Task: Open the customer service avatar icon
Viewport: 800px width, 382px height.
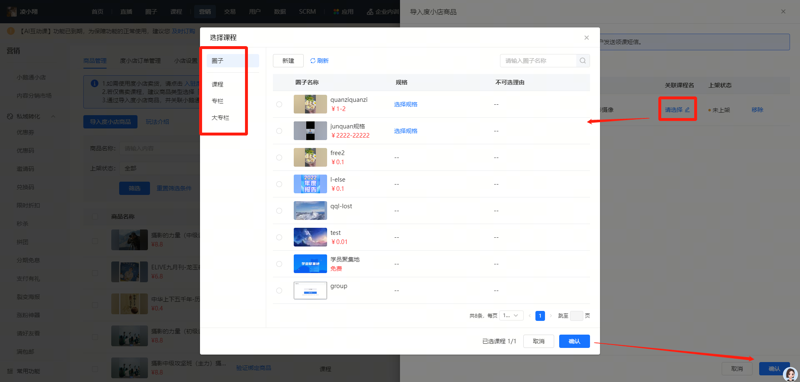Action: pyautogui.click(x=790, y=374)
